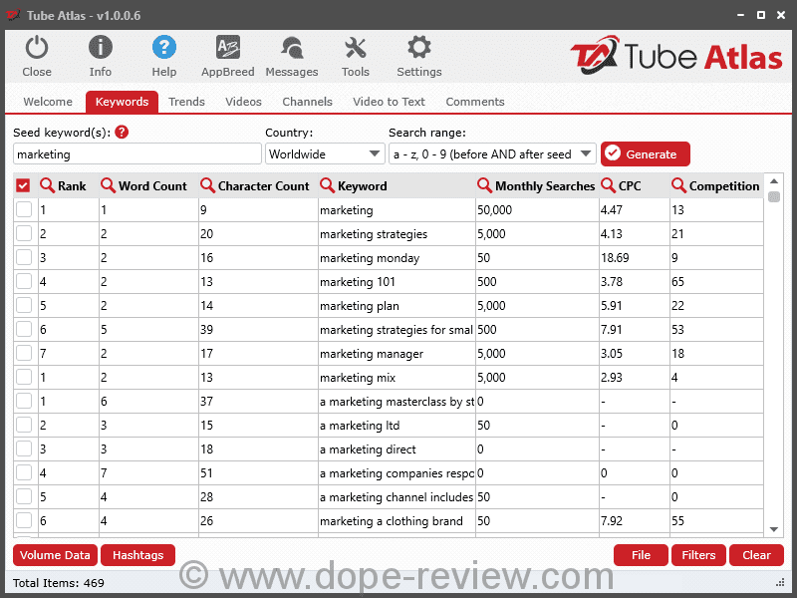Click the magnifier icon on CPC column
Screen dimensions: 797x598
[x=609, y=185]
